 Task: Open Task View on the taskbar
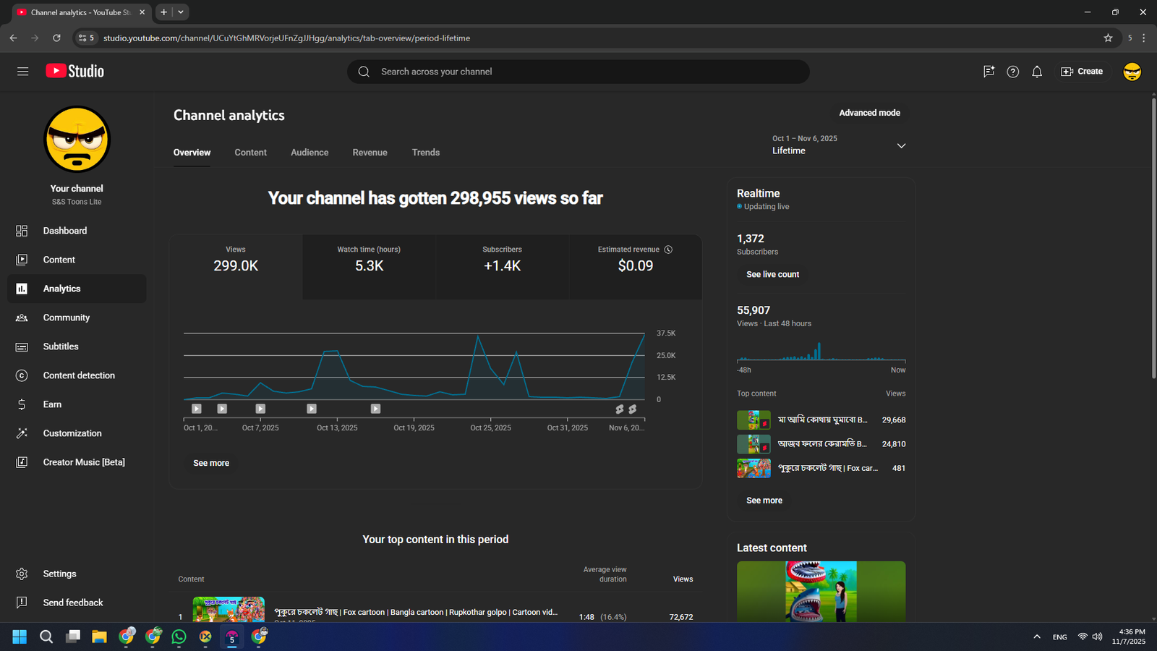click(73, 637)
